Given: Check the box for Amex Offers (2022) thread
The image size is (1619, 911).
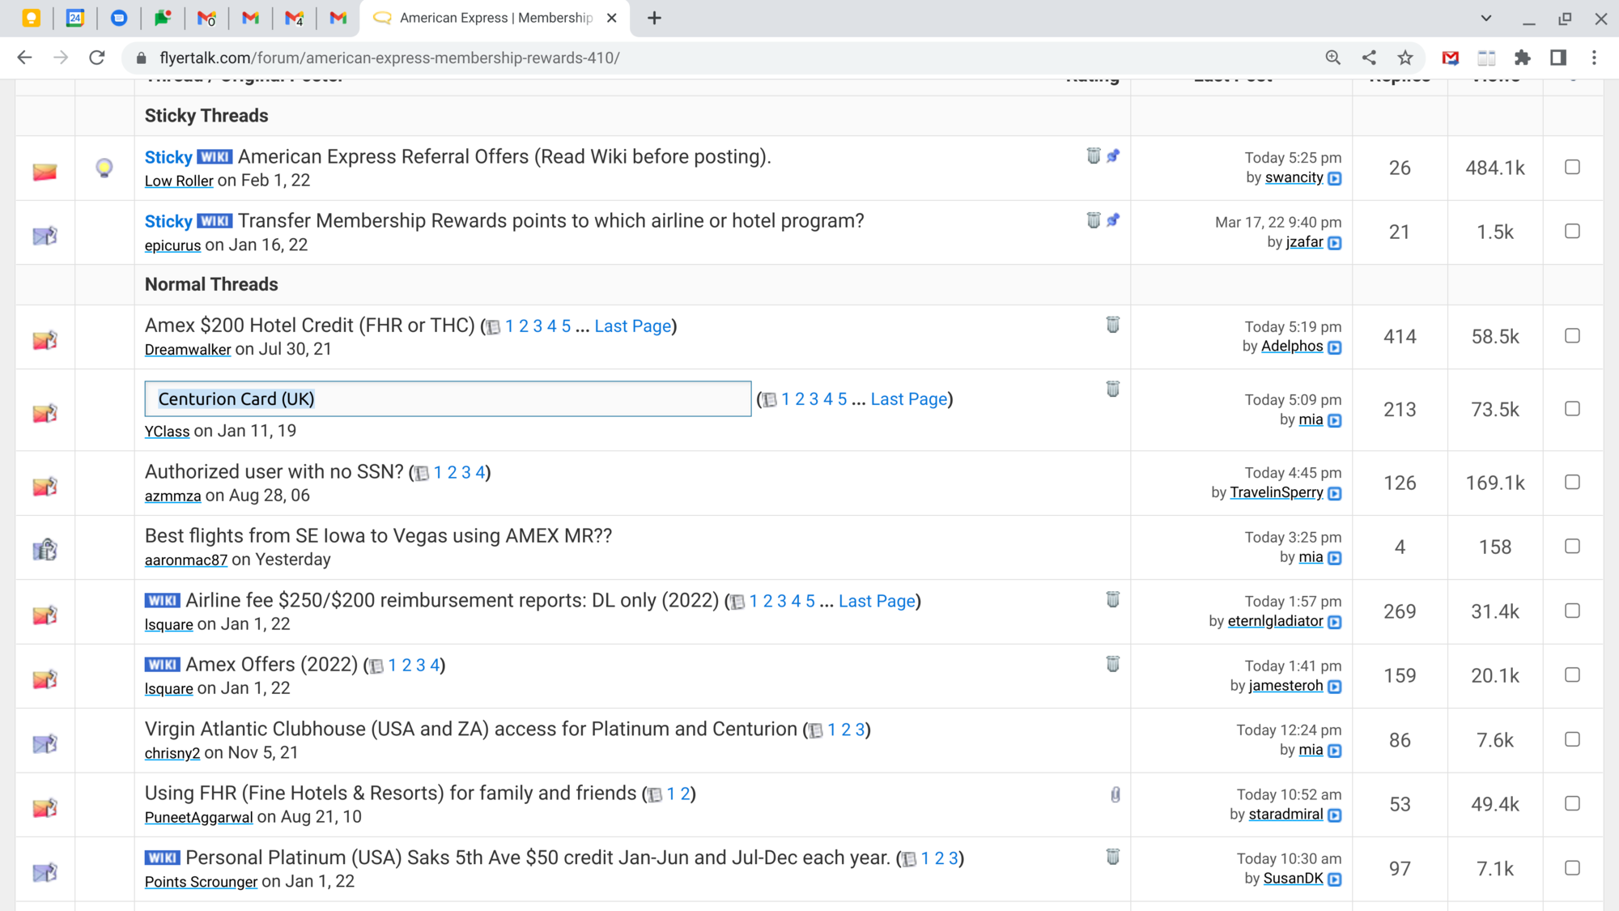Looking at the screenshot, I should pos(1572,675).
